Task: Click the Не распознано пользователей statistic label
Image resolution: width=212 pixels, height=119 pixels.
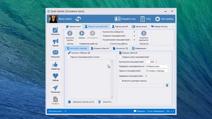Action: pyautogui.click(x=117, y=40)
